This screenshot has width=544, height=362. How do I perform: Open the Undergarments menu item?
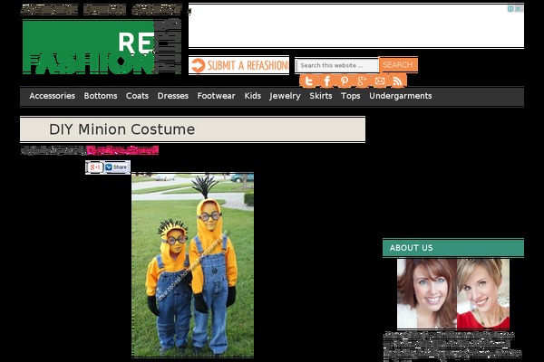401,96
